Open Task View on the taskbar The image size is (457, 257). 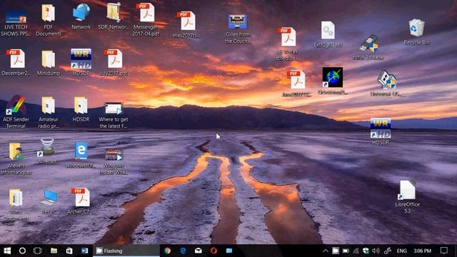click(x=38, y=251)
